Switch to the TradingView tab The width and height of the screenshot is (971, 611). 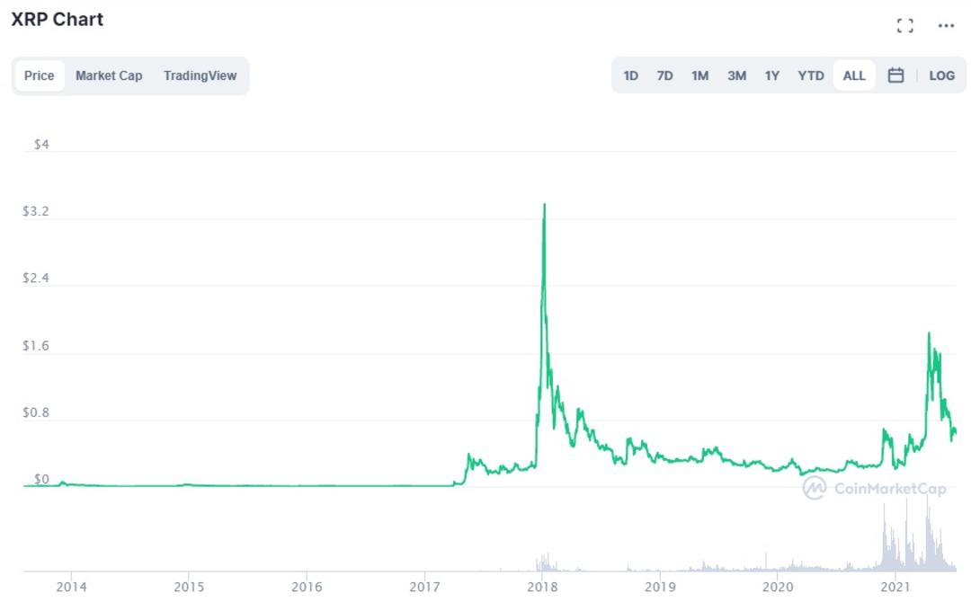(x=200, y=75)
